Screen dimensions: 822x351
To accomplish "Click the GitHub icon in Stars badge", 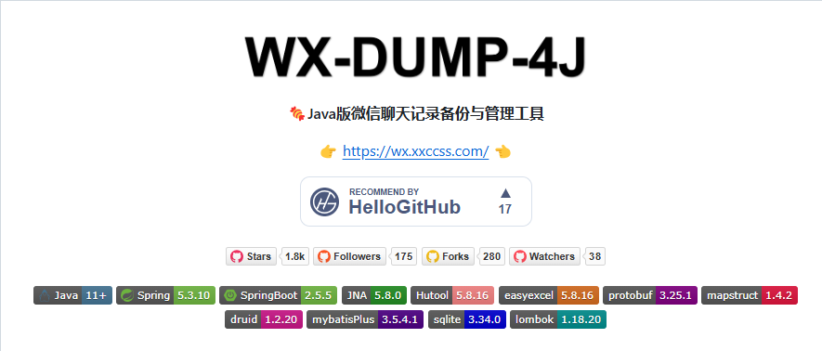I will point(237,256).
